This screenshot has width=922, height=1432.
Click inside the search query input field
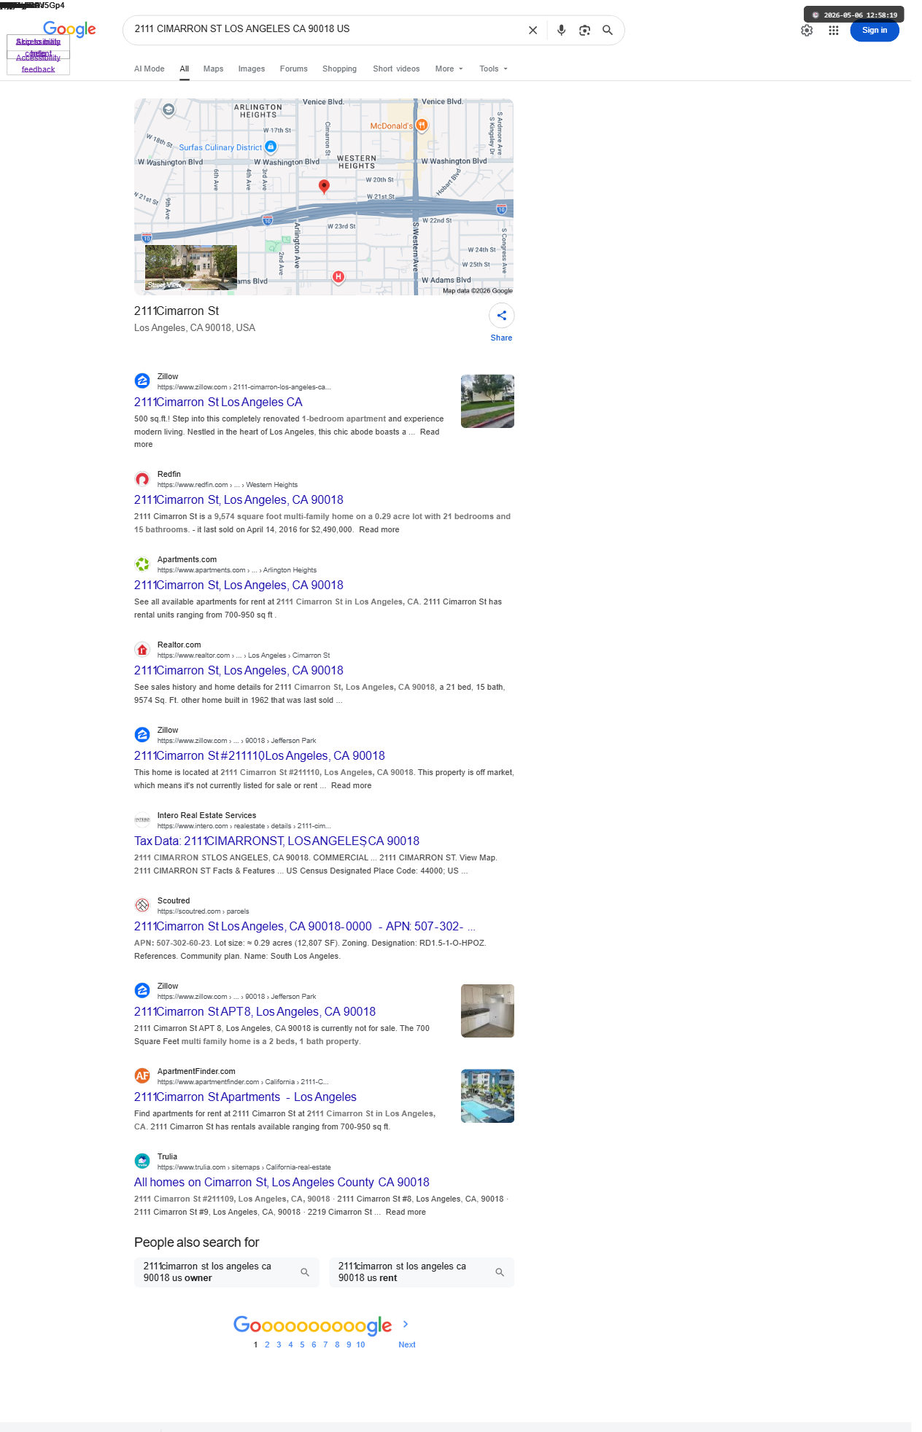coord(325,29)
